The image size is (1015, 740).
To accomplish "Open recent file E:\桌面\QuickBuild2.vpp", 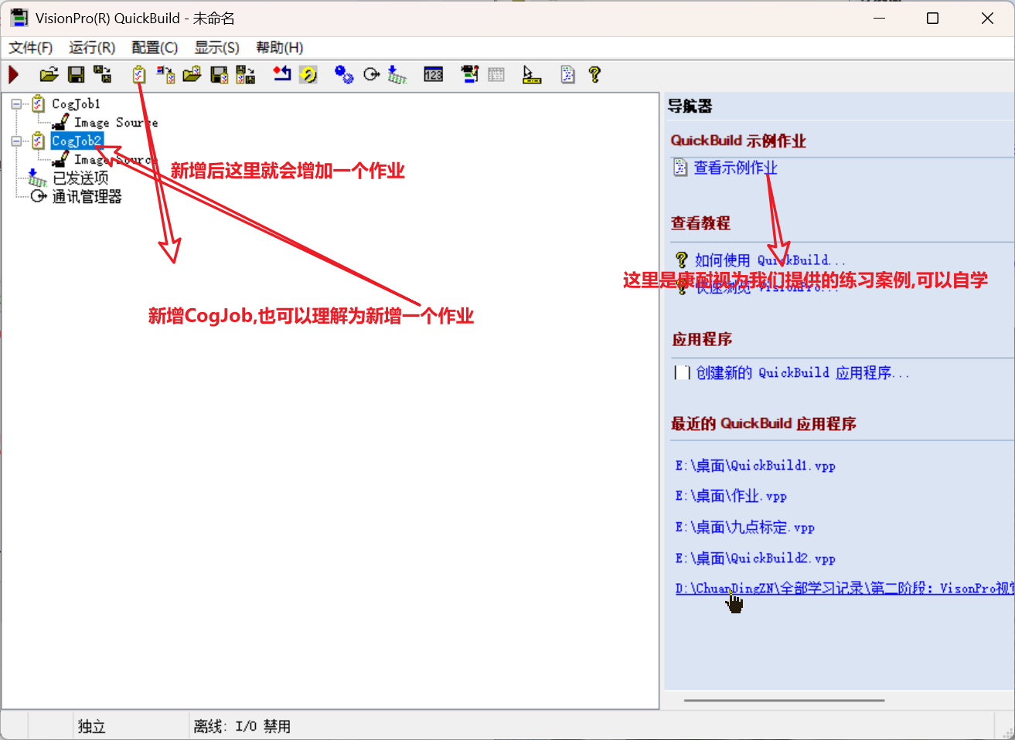I will click(x=755, y=558).
